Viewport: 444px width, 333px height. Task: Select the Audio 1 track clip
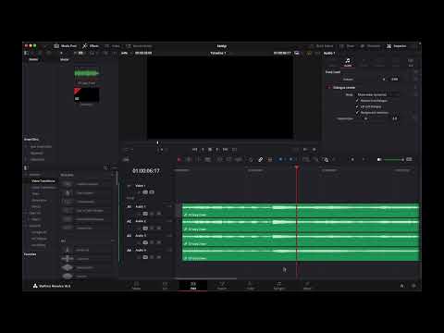click(x=301, y=210)
